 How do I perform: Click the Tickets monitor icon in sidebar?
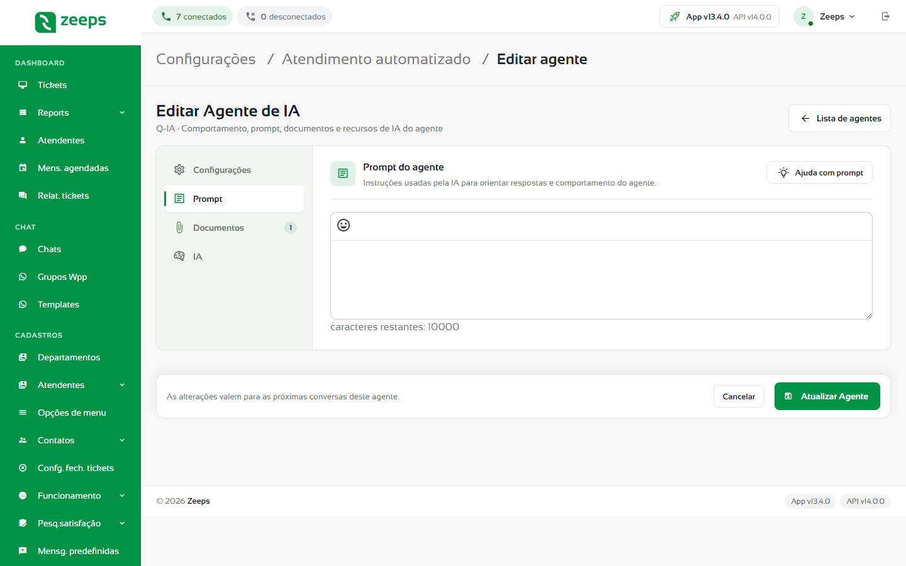click(23, 85)
